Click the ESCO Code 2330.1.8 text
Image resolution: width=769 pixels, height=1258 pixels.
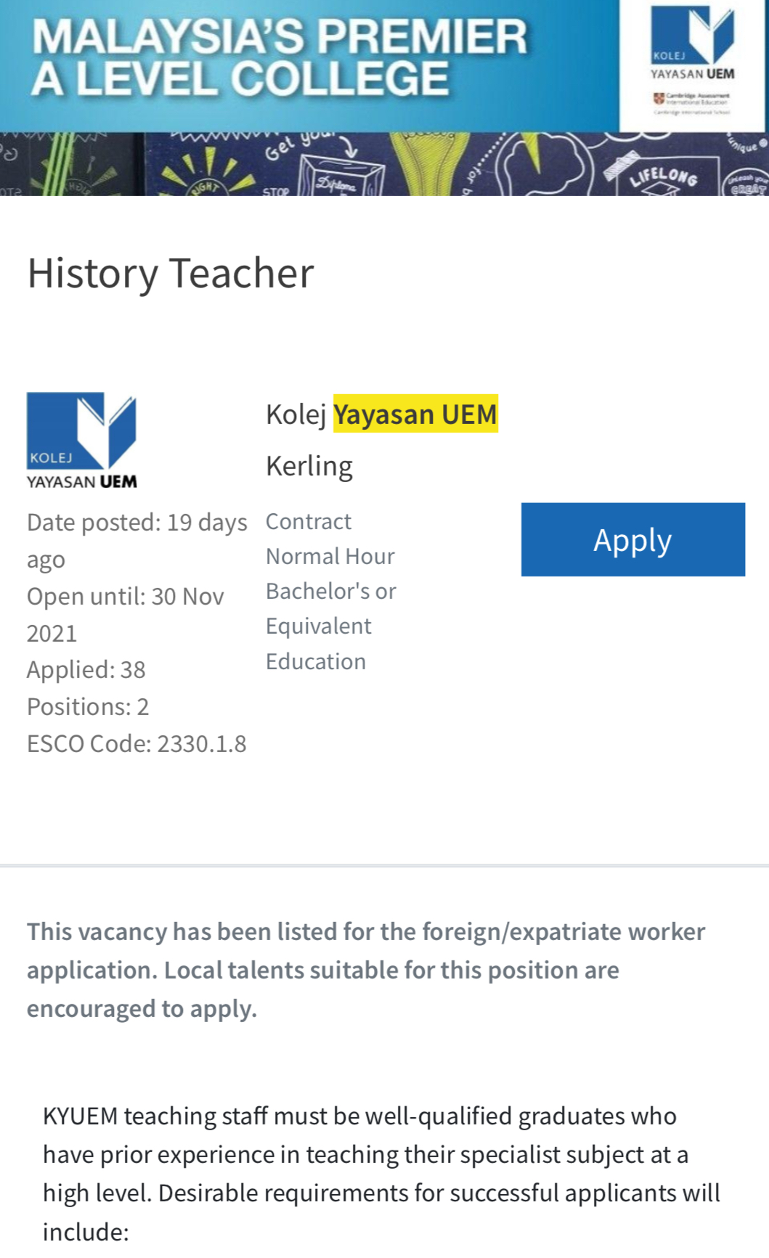point(137,744)
